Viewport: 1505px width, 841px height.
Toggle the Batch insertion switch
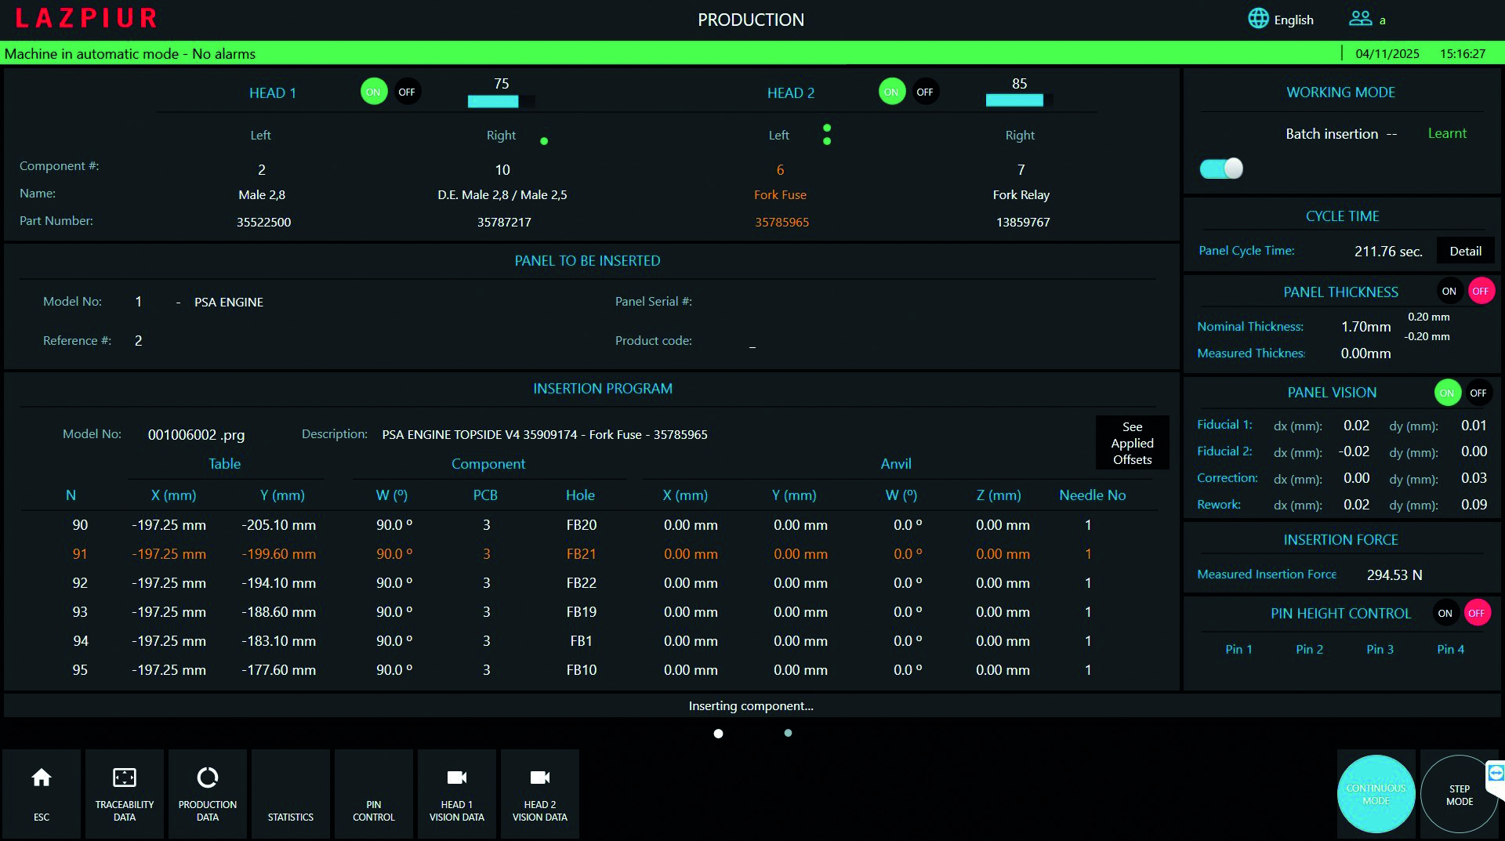tap(1221, 169)
